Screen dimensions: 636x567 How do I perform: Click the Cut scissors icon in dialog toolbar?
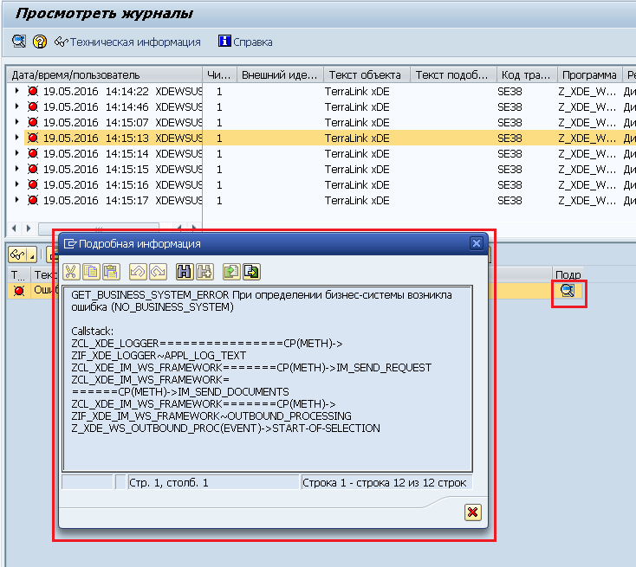pos(71,271)
